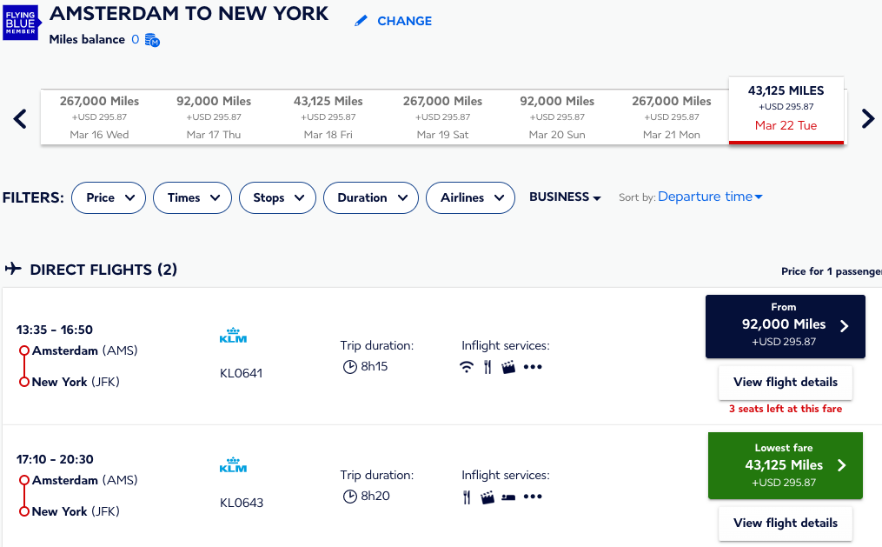Click CHANGE to edit the route

[394, 21]
